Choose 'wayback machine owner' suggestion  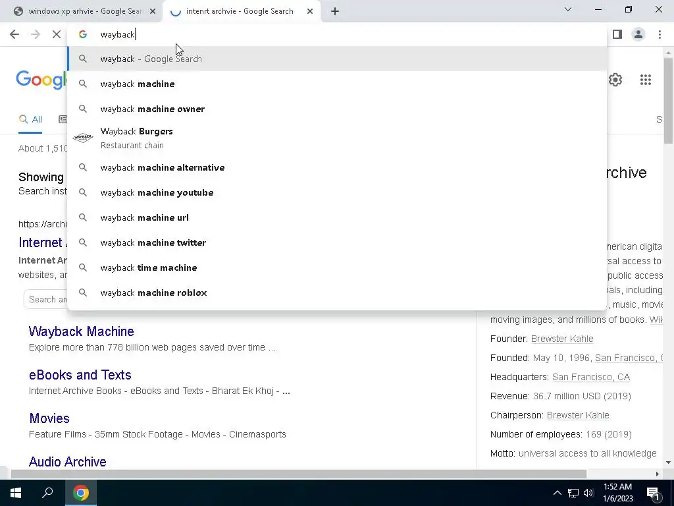(337, 109)
